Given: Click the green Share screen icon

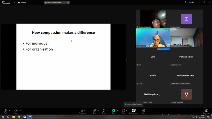Looking at the screenshot, I should [x=114, y=110].
